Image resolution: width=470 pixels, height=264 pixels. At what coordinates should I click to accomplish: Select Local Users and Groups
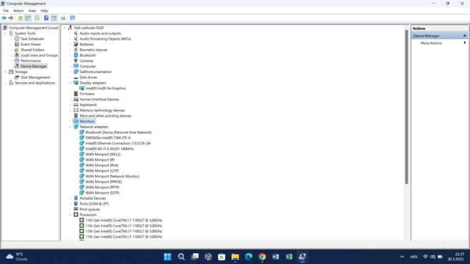(x=39, y=55)
